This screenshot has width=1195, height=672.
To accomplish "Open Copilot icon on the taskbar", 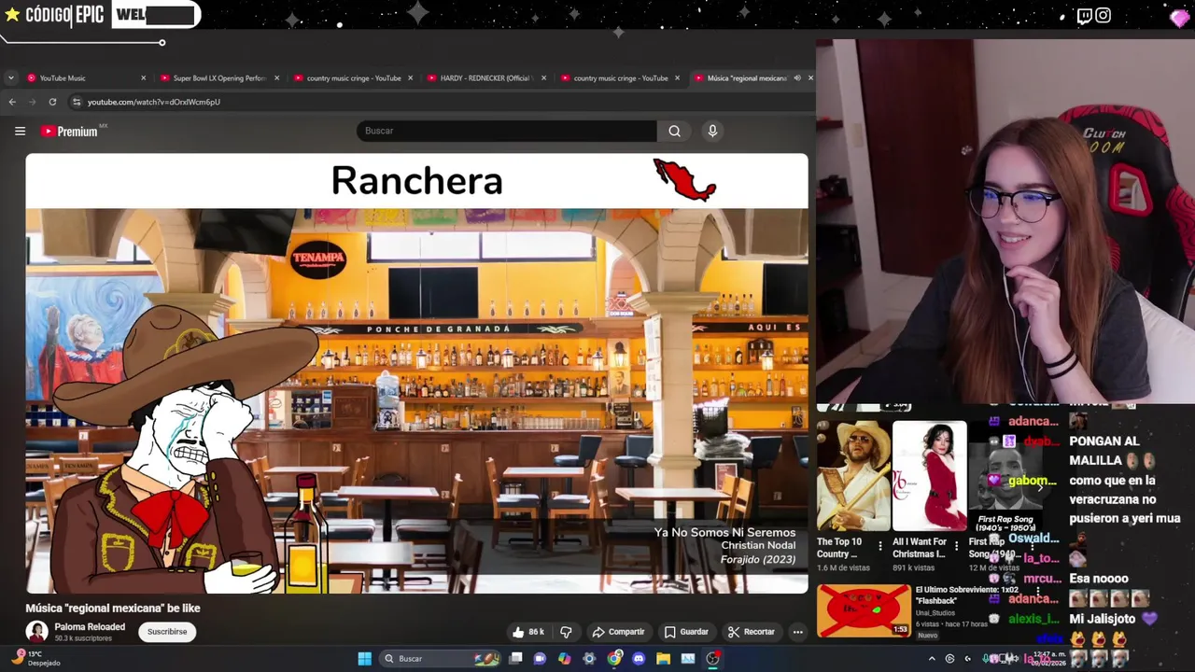I will point(564,659).
